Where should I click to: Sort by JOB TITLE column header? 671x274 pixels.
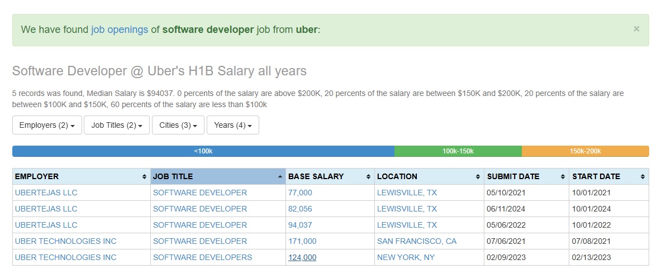tap(218, 176)
